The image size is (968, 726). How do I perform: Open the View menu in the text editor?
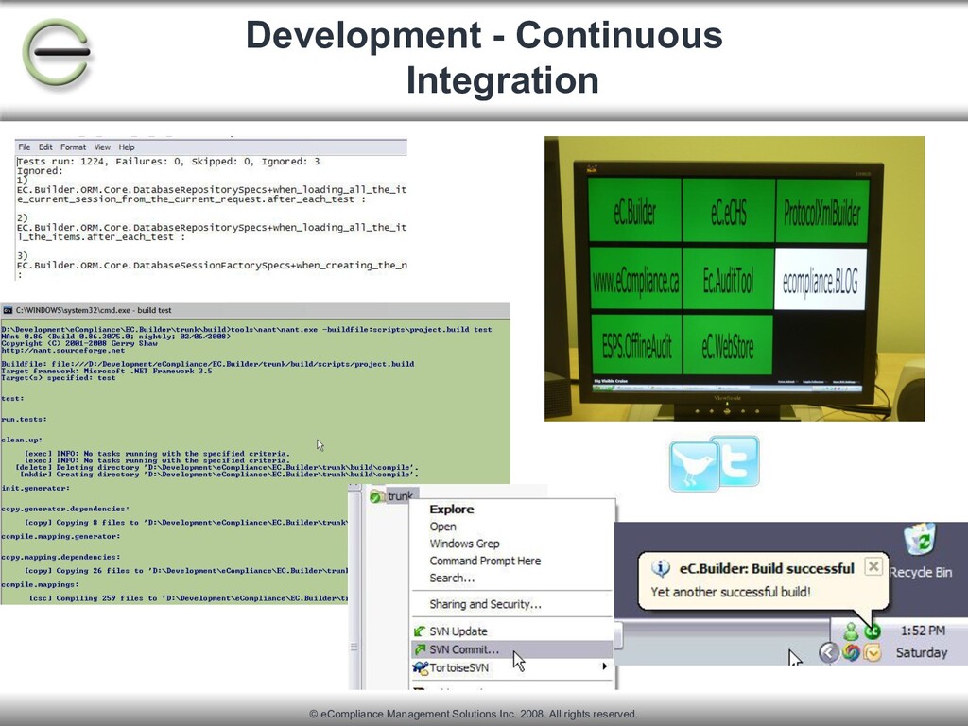tap(102, 147)
